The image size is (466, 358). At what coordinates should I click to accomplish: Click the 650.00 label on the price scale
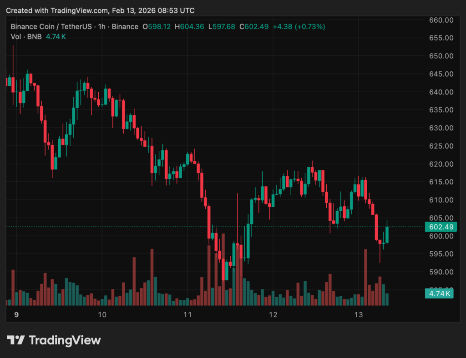[441, 56]
